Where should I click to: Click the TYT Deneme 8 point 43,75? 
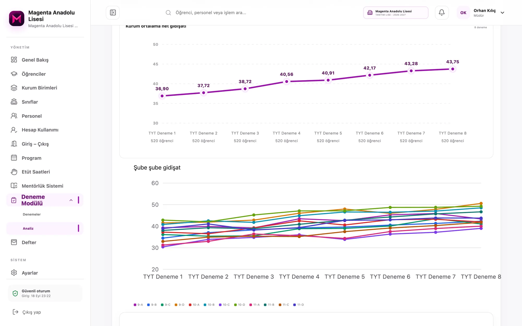[453, 69]
